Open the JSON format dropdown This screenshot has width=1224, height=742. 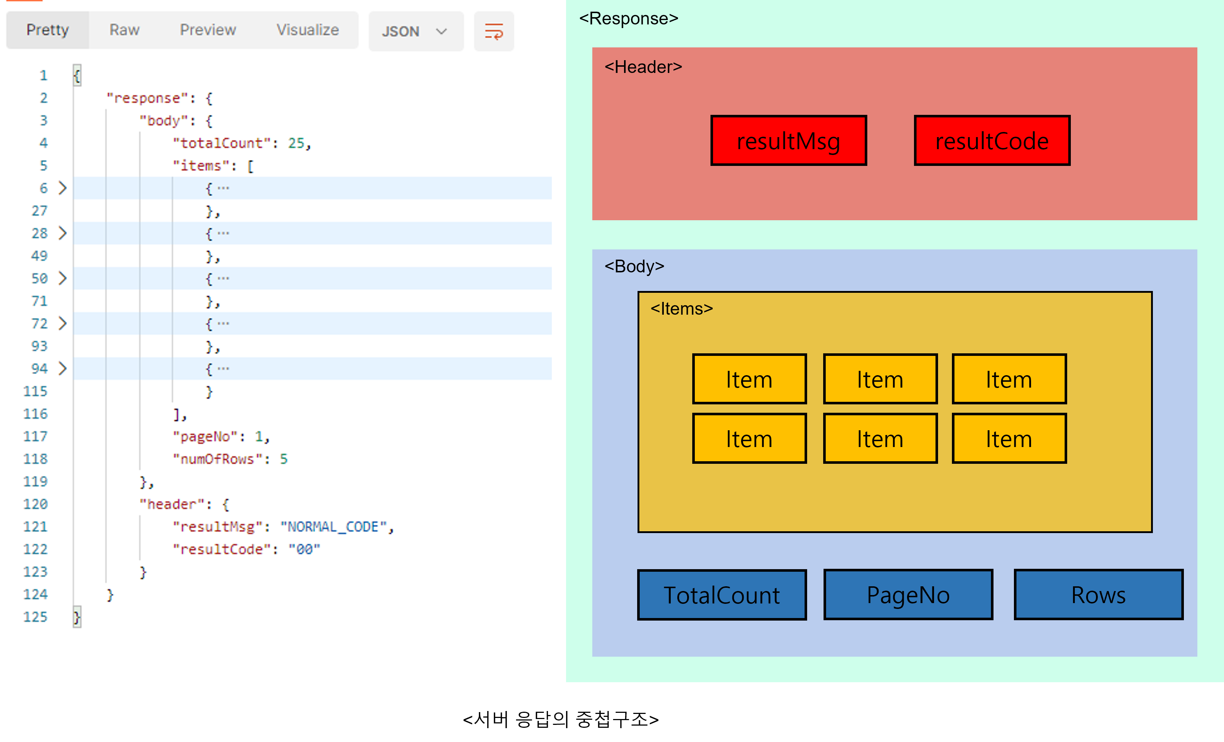click(x=415, y=31)
